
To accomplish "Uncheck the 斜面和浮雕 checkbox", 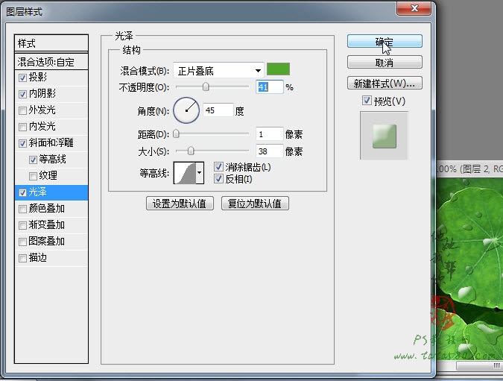I will pos(22,143).
